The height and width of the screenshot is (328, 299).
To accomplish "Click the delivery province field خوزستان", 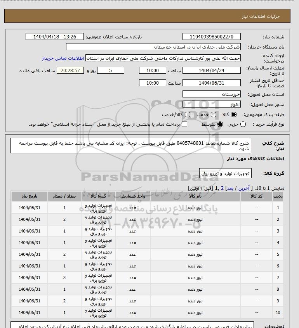I will coord(212,94).
